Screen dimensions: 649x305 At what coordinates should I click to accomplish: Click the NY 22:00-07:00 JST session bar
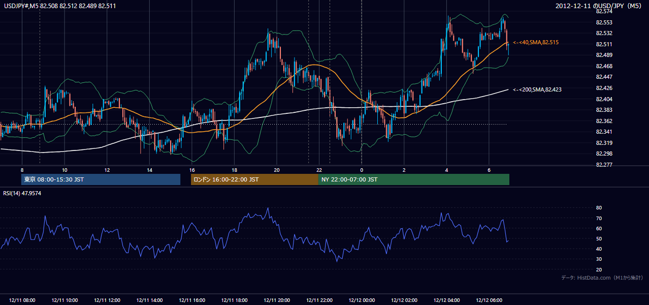pyautogui.click(x=414, y=179)
